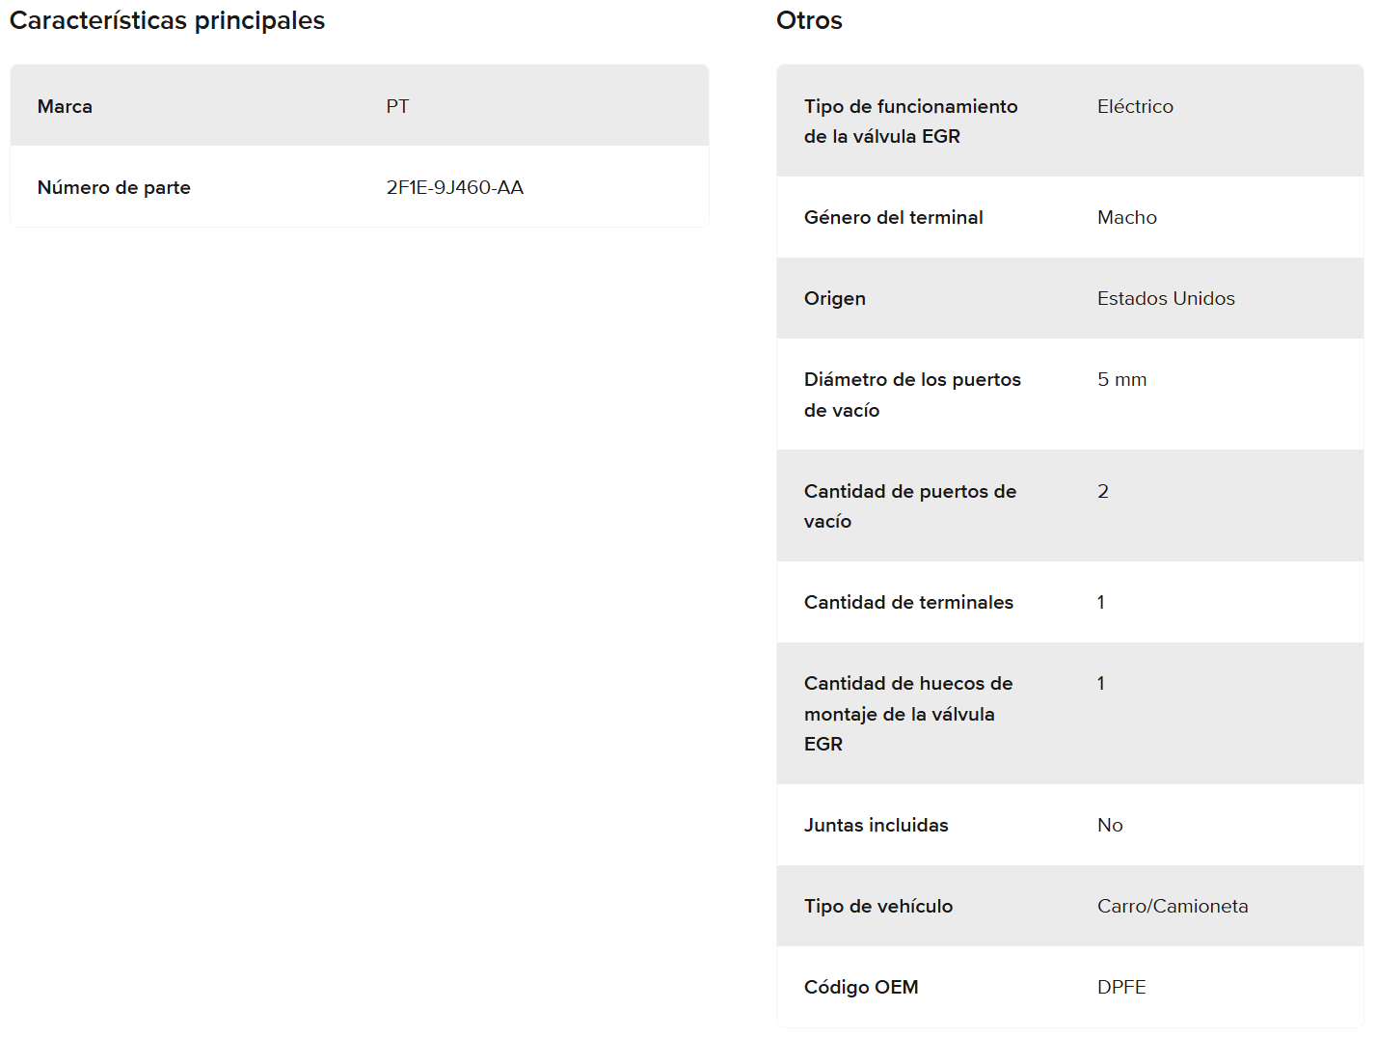Select the 5 mm value
Viewport: 1376px width, 1037px height.
(1121, 379)
